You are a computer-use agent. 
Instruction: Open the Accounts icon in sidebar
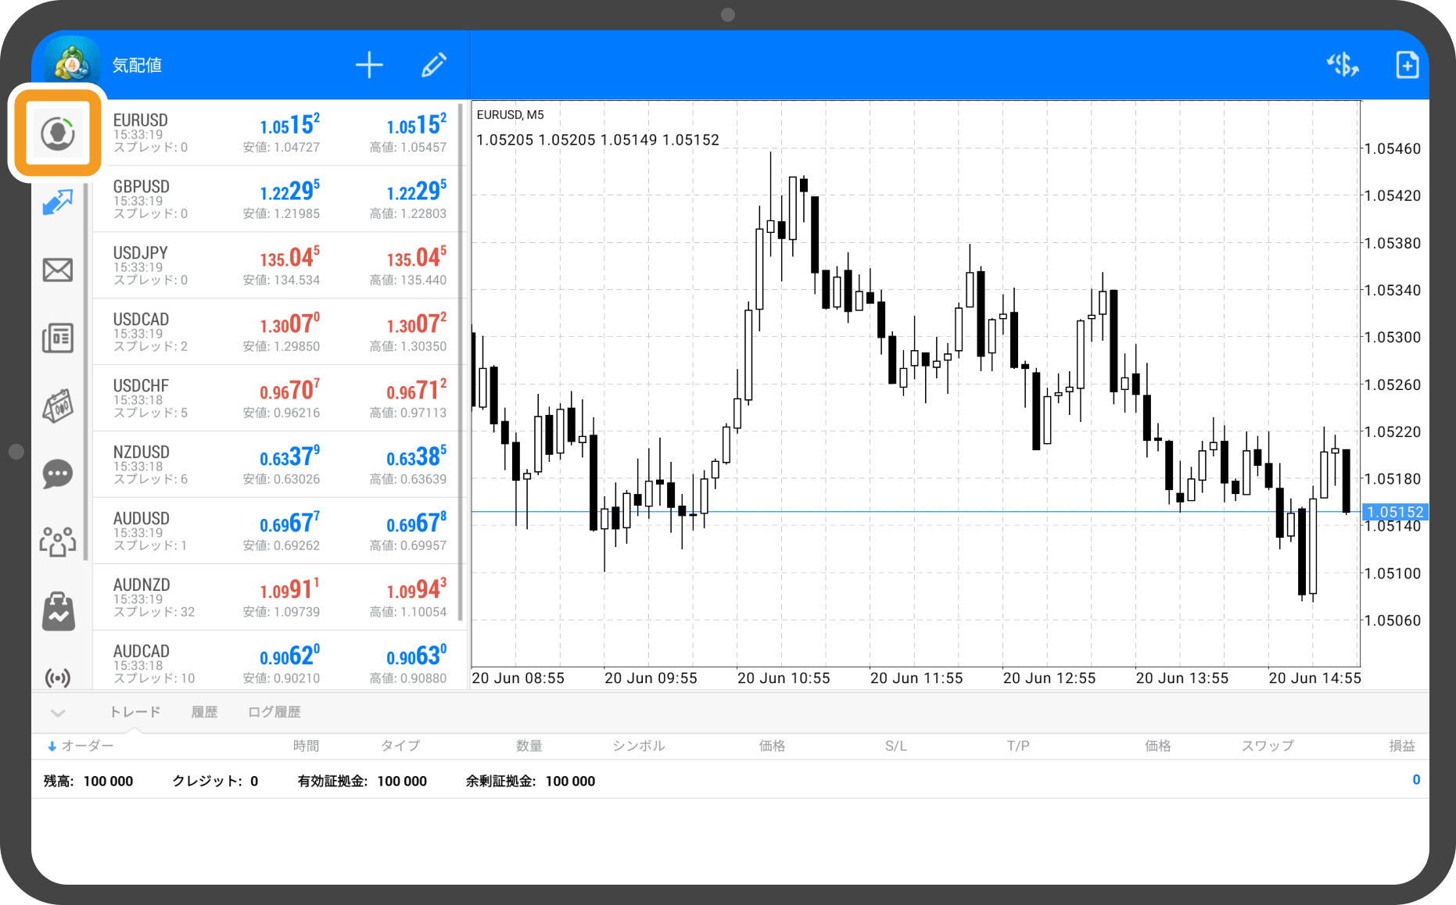click(x=57, y=134)
